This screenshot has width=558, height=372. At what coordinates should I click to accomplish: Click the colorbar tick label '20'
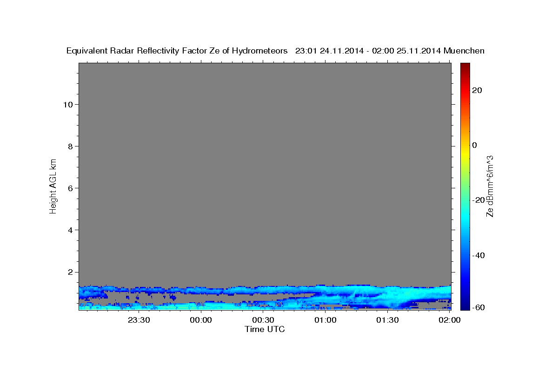[x=477, y=90]
